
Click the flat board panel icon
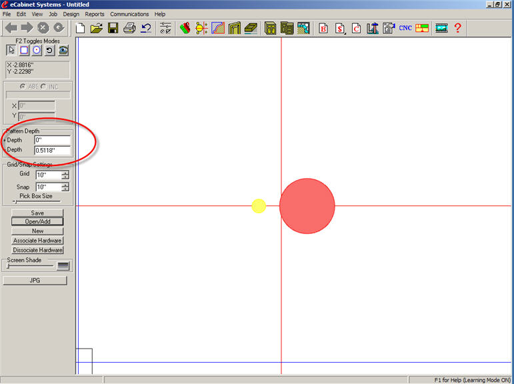click(251, 28)
